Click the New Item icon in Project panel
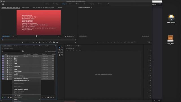This screenshot has width=181, height=102. (51, 97)
